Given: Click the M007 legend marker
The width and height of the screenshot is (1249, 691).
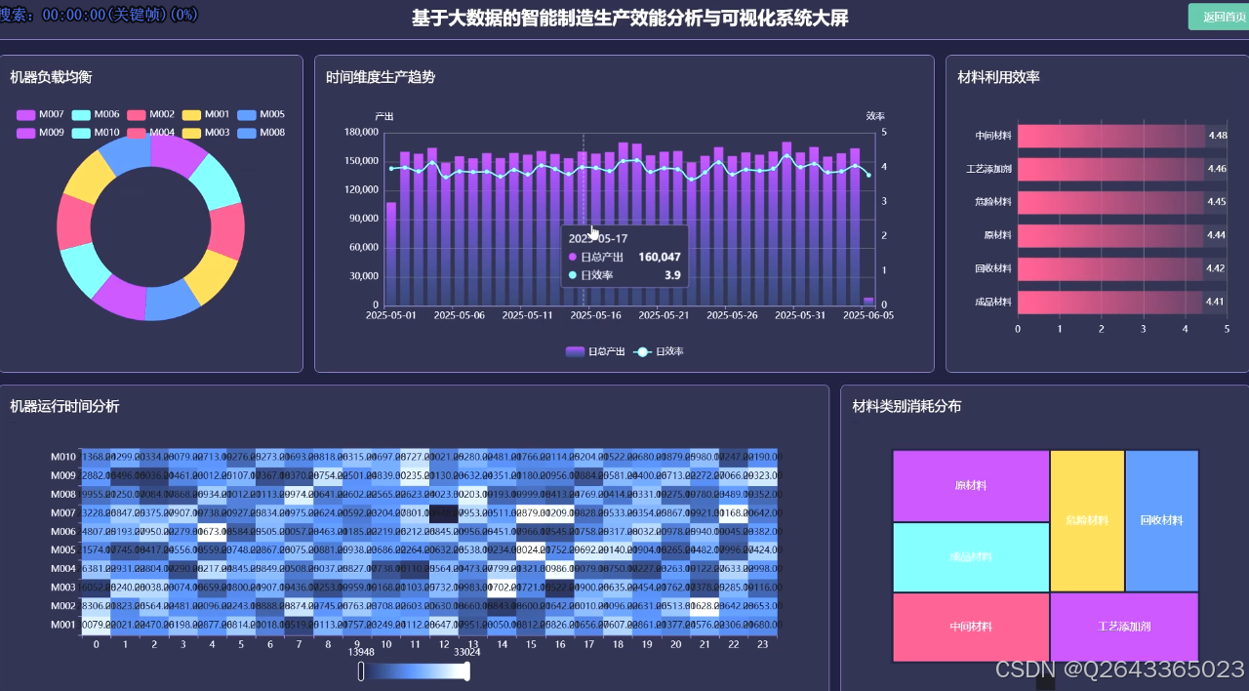Looking at the screenshot, I should coord(24,114).
